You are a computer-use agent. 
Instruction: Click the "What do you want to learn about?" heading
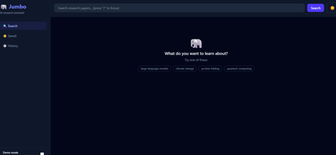click(196, 53)
